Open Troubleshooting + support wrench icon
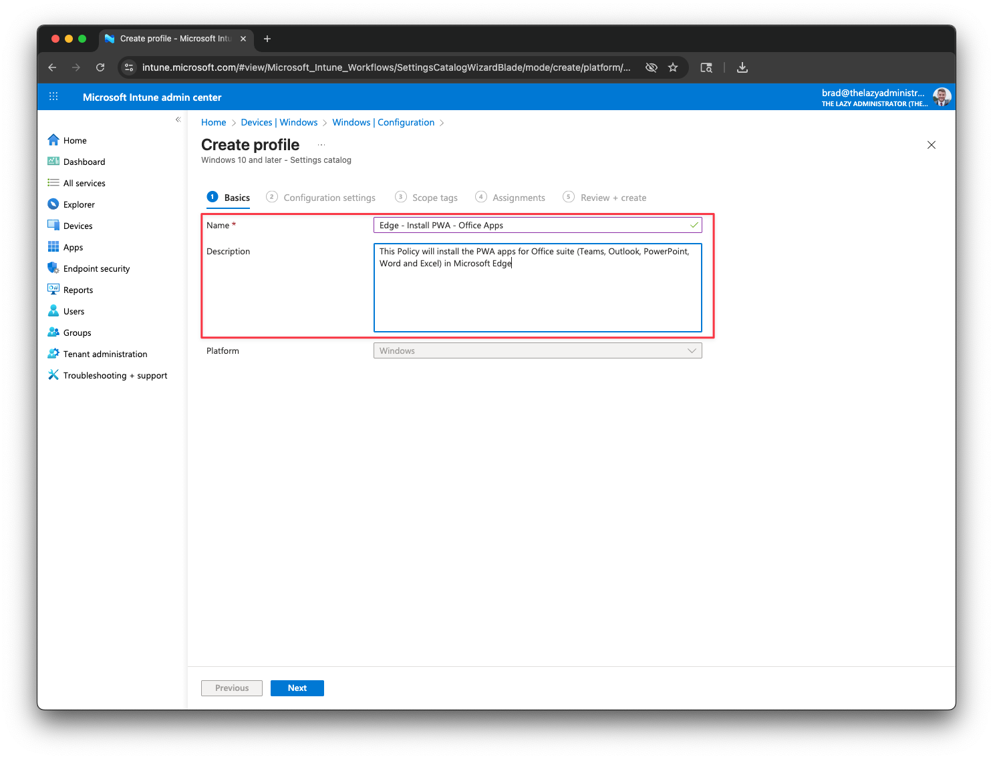This screenshot has height=759, width=993. pyautogui.click(x=53, y=374)
